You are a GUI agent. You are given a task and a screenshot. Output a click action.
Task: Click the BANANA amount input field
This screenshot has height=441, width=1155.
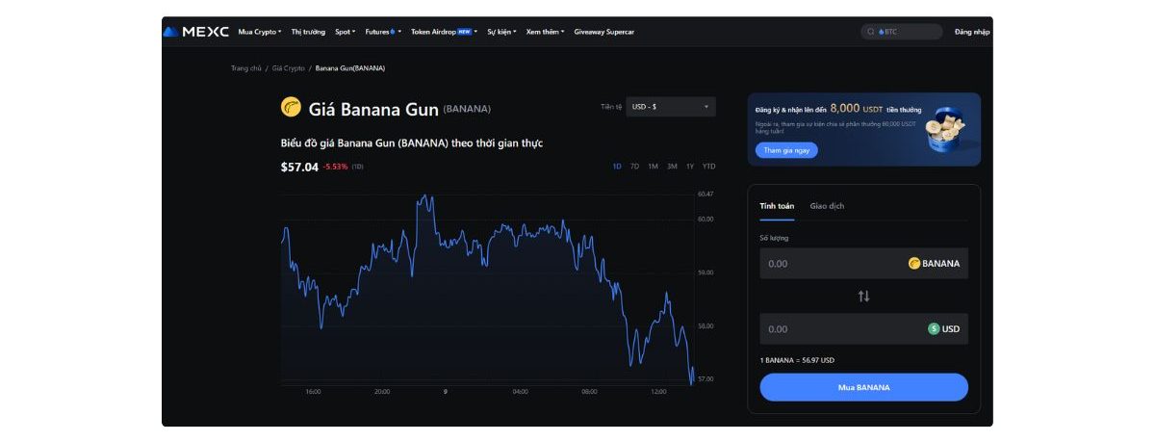pyautogui.click(x=863, y=263)
